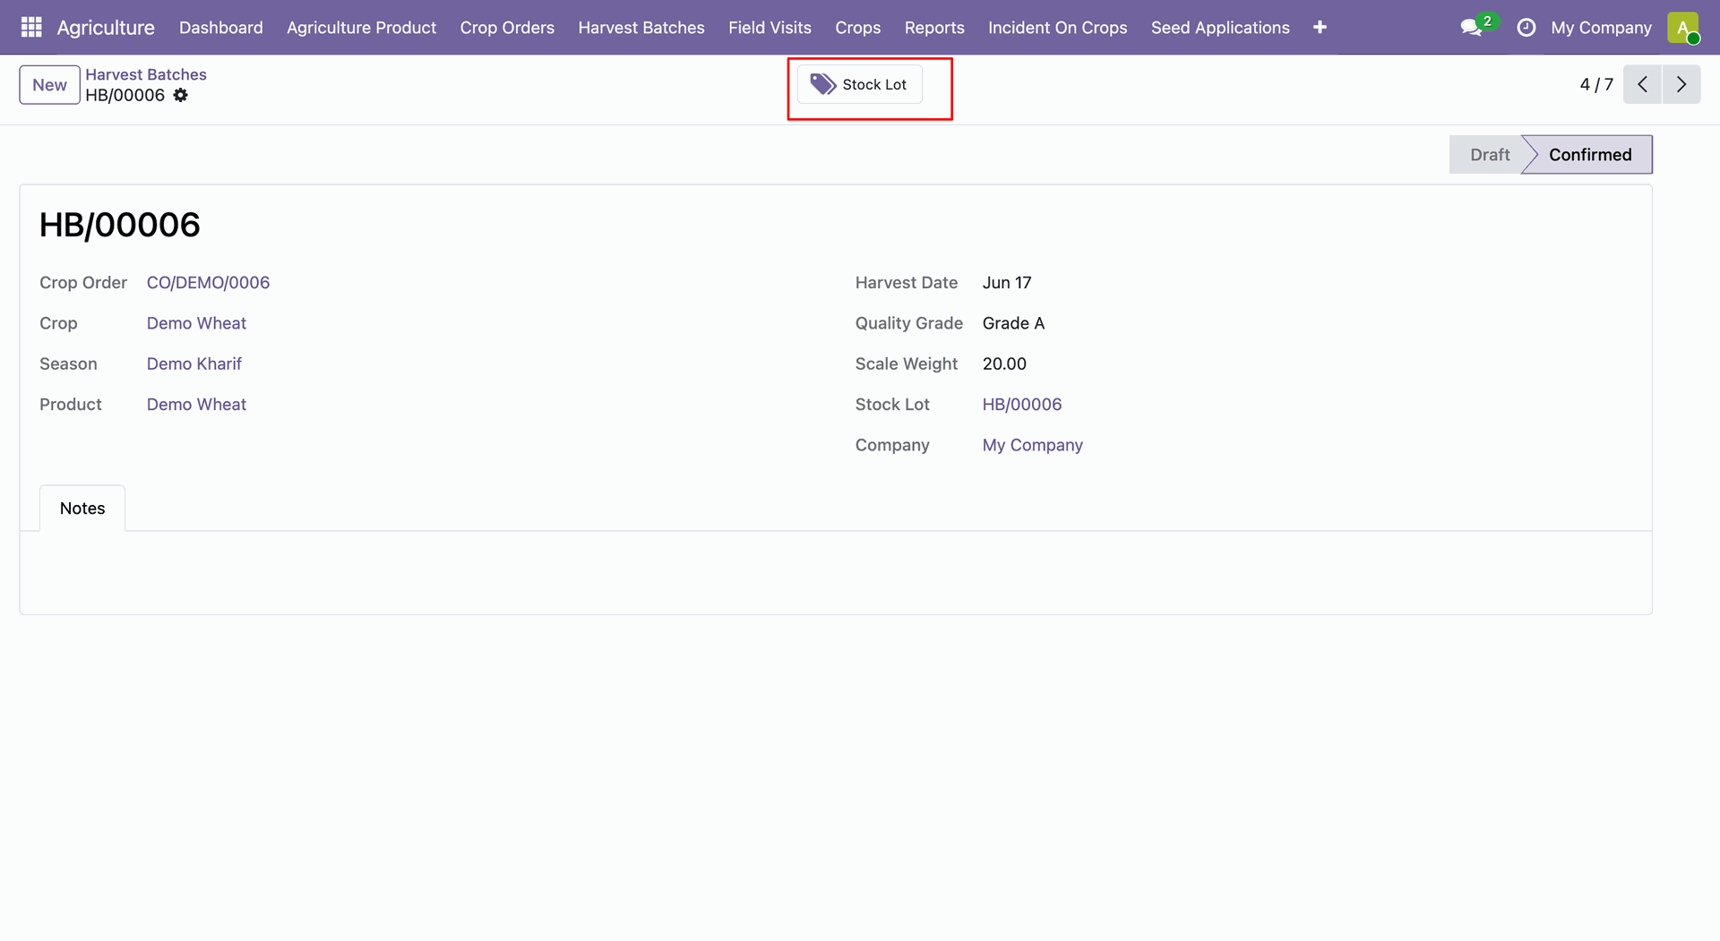Go to next record arrow
The height and width of the screenshot is (941, 1720).
[x=1681, y=84]
